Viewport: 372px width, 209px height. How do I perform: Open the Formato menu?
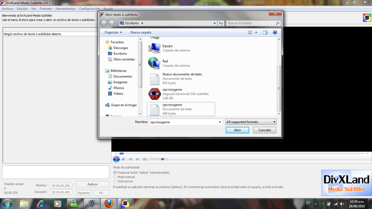(x=46, y=8)
